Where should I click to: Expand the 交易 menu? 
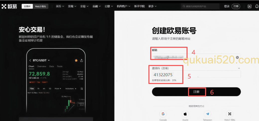click(84, 6)
